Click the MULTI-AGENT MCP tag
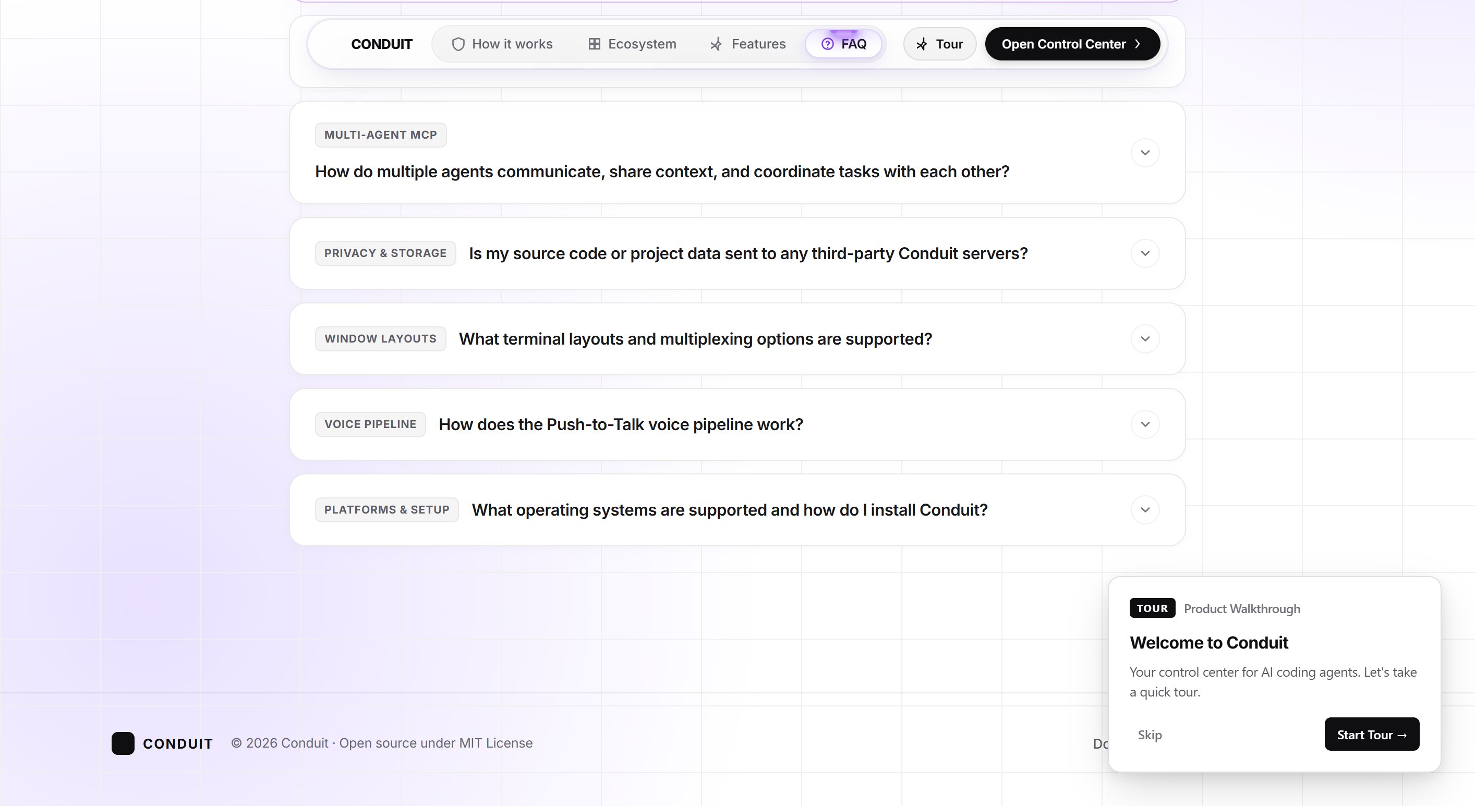Image resolution: width=1475 pixels, height=806 pixels. point(381,135)
